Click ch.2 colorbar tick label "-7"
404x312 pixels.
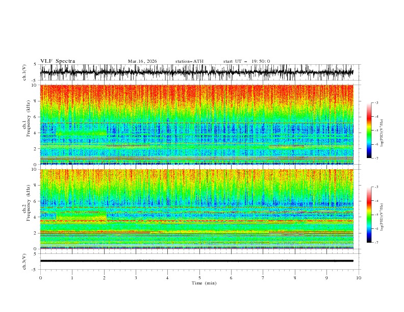pyautogui.click(x=376, y=243)
